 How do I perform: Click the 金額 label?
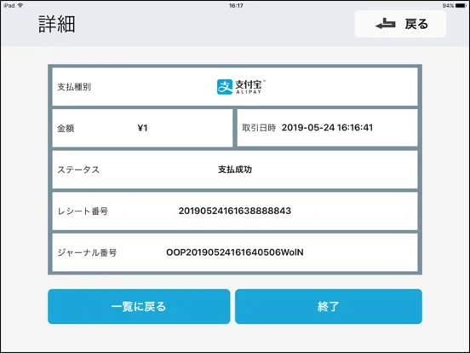66,129
